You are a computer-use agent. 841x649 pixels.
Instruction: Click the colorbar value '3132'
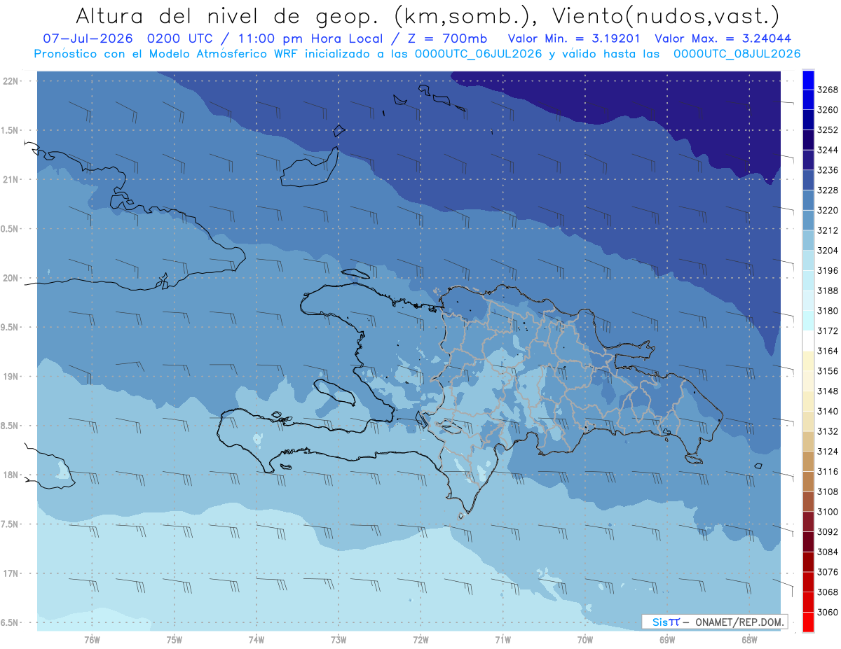point(828,431)
